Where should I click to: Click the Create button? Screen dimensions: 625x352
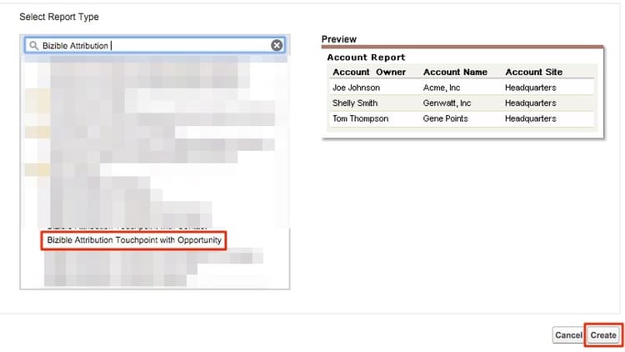[603, 334]
